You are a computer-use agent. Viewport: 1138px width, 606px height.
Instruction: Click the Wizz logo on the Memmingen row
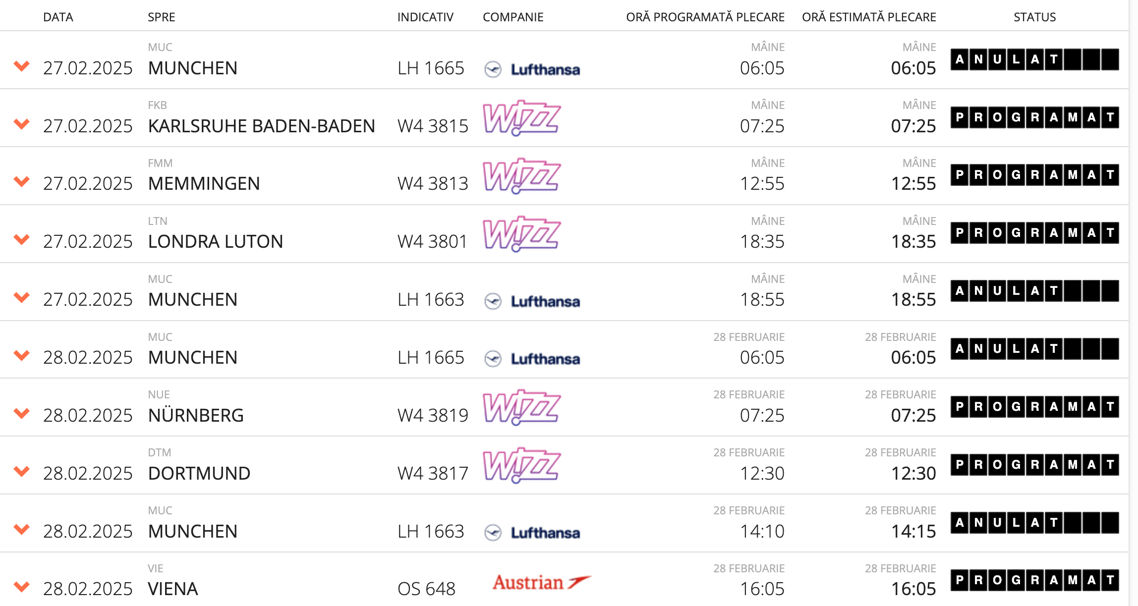point(522,176)
